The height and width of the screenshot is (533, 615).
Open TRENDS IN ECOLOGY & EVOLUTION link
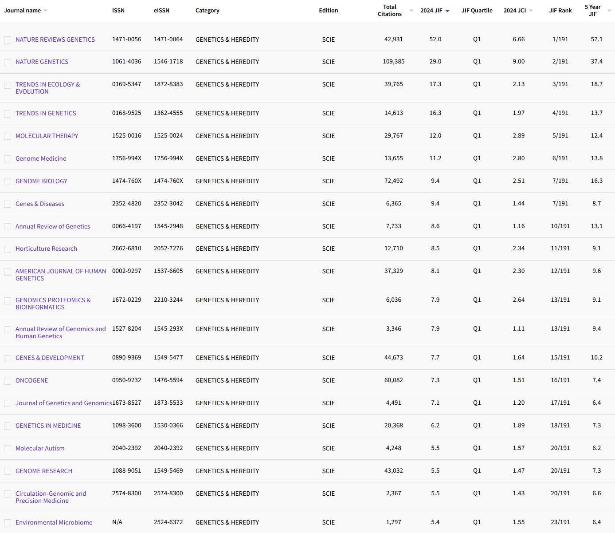pyautogui.click(x=48, y=88)
